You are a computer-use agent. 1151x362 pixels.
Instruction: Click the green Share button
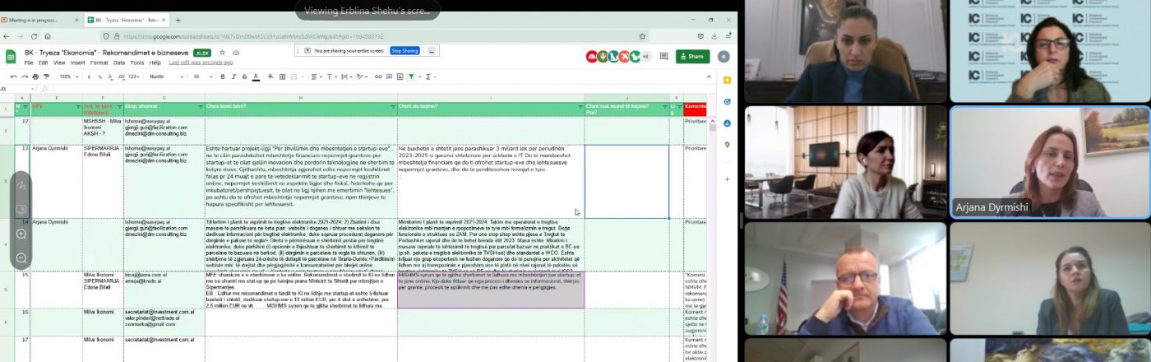pyautogui.click(x=692, y=56)
